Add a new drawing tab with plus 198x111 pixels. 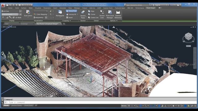[64, 24]
